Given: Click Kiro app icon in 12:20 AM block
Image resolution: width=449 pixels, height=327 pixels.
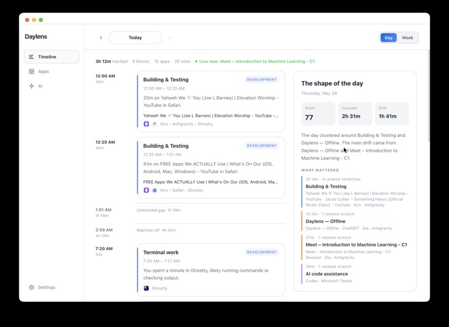Looking at the screenshot, I should [146, 190].
